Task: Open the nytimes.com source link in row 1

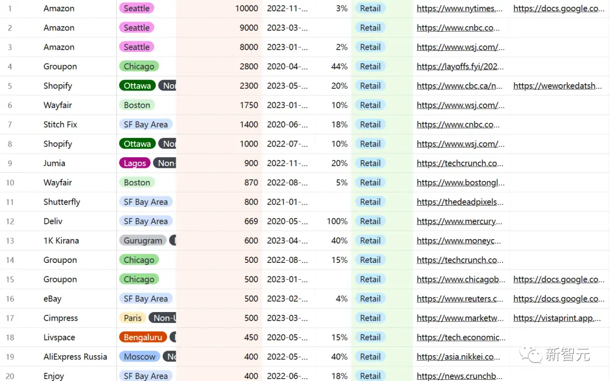Action: (x=459, y=8)
